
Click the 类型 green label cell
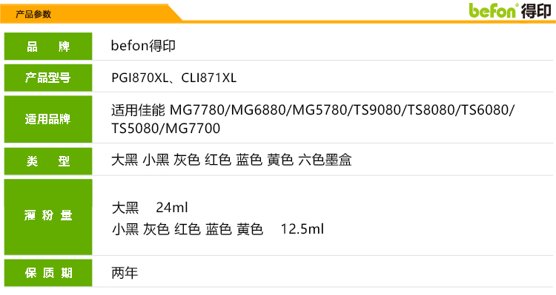coord(48,161)
